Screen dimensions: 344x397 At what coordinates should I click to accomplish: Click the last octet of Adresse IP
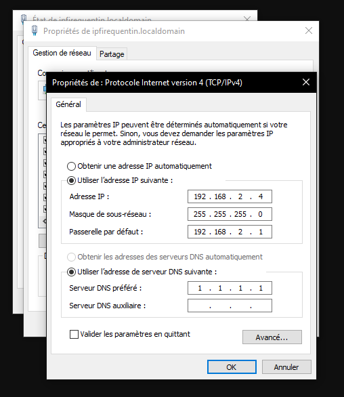pyautogui.click(x=261, y=196)
